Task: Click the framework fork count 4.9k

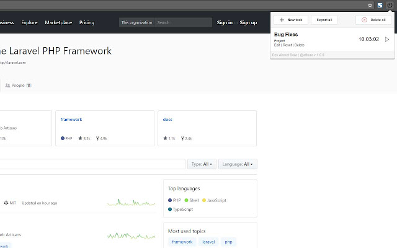Action: (x=102, y=138)
